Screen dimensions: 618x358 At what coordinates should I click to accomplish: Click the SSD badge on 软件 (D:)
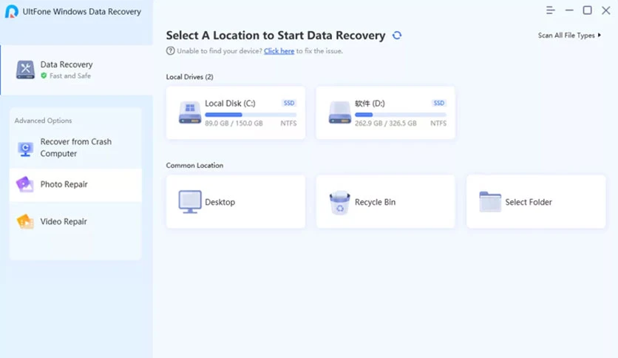(x=438, y=104)
